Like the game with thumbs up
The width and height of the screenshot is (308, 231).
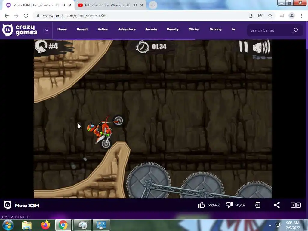click(x=202, y=205)
